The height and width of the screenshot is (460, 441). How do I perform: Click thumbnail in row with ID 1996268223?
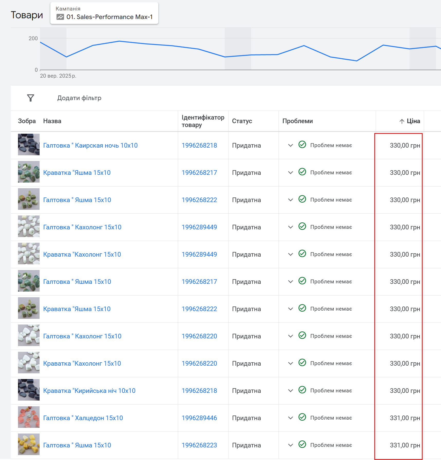29,444
